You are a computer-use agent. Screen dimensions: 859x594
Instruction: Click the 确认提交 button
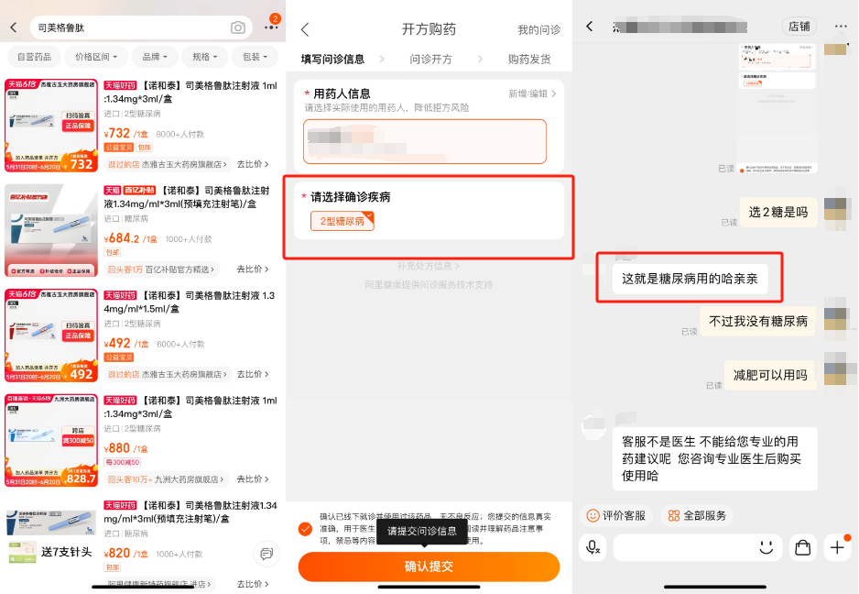[x=429, y=566]
